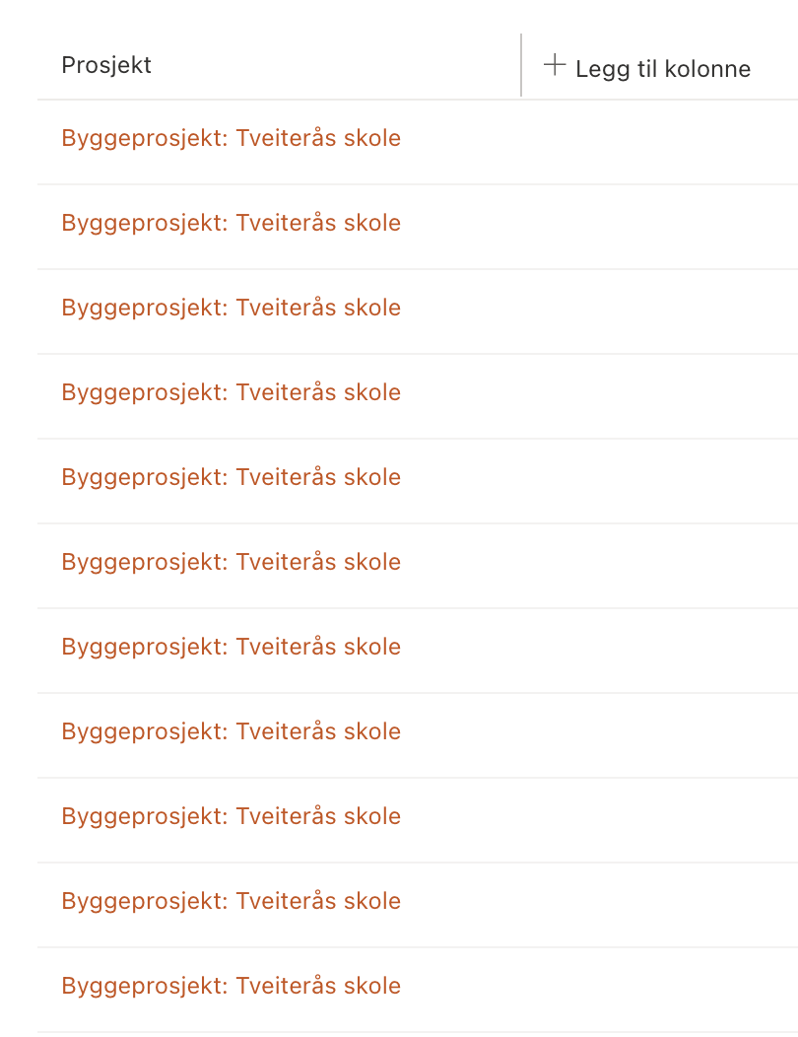Open second Byggeprosjekt: Tveiterås skole link
The image size is (798, 1037).
coord(231,223)
